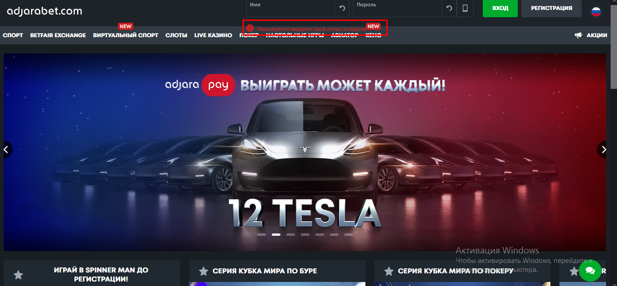This screenshot has width=617, height=286.
Task: Open the green live chat bubble
Action: 590,271
